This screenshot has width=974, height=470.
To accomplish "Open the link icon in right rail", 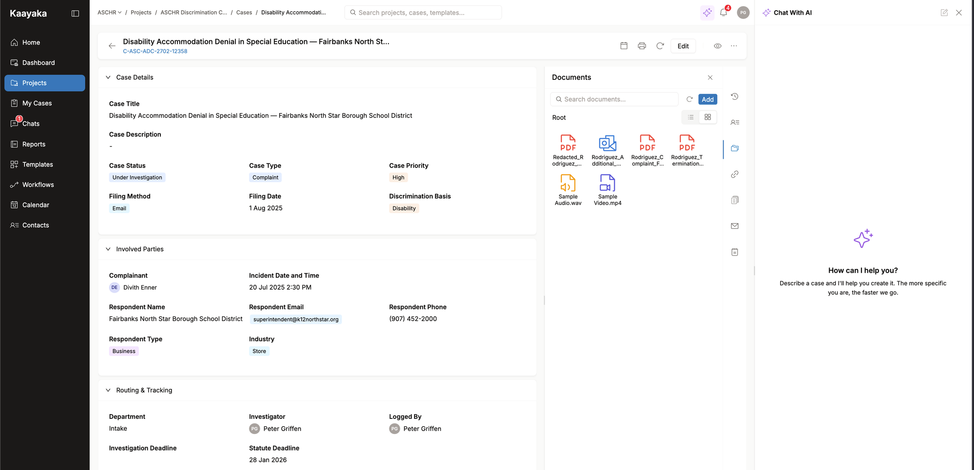I will point(735,174).
